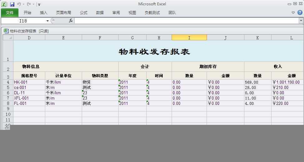Click the 会计 header cell

pos(145,67)
